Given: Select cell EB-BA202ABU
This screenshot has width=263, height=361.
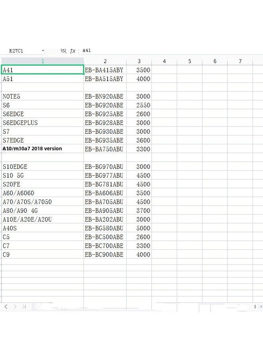Looking at the screenshot, I should coord(105,219).
